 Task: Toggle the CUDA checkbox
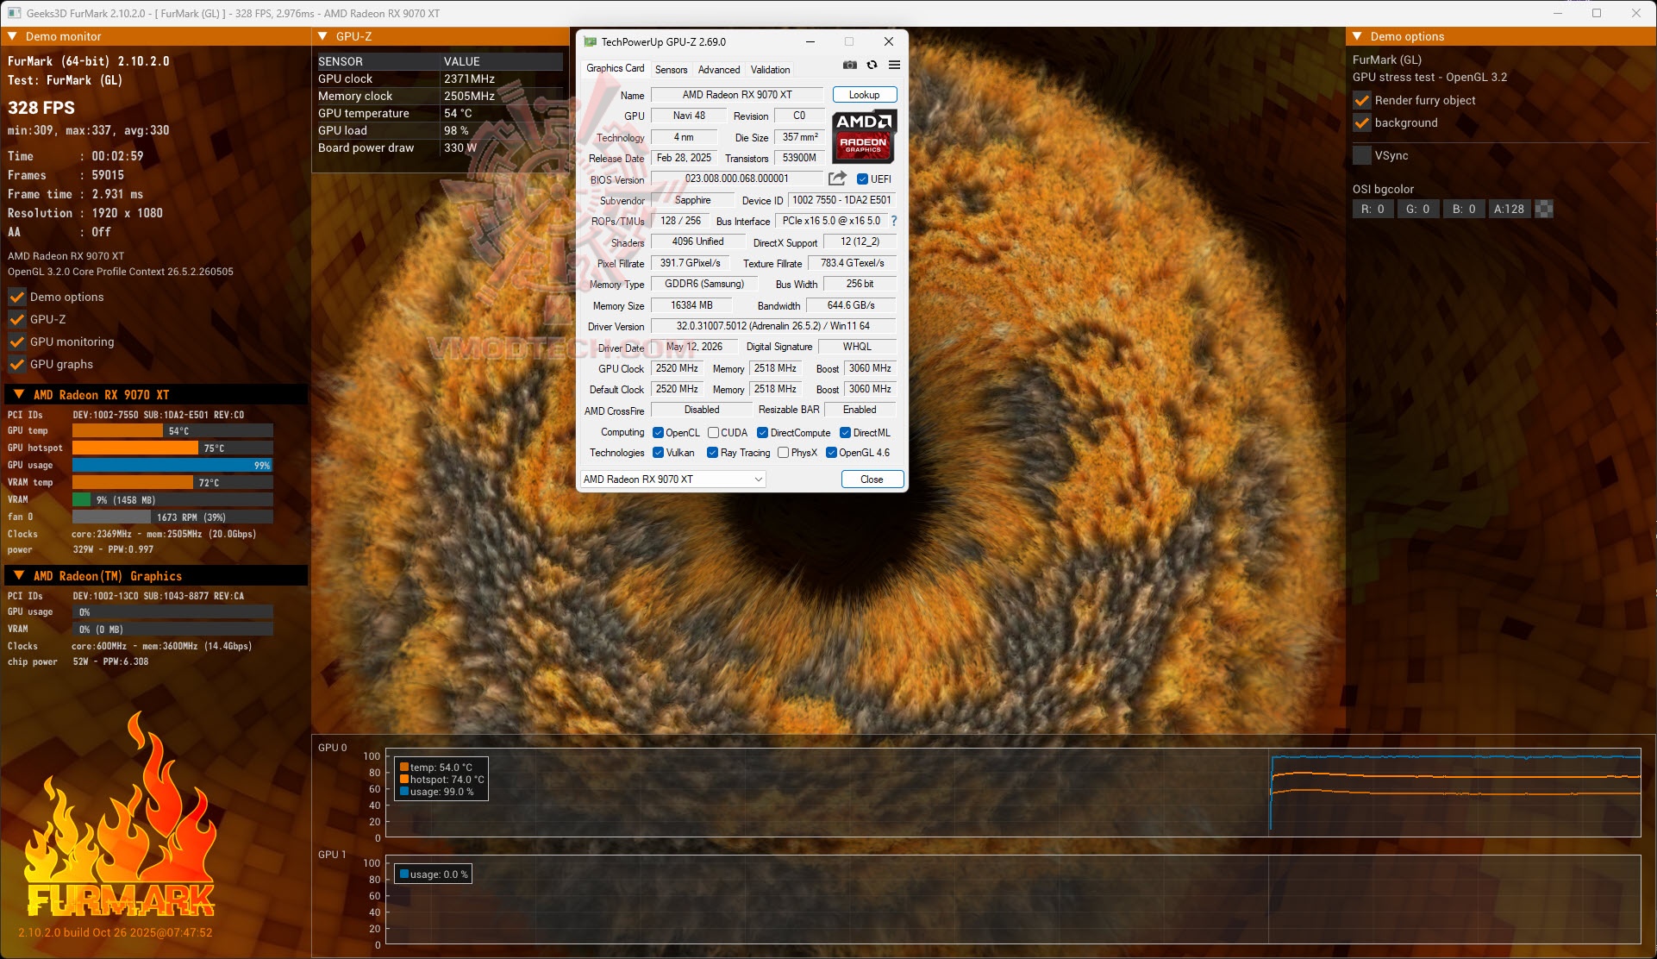coord(714,433)
